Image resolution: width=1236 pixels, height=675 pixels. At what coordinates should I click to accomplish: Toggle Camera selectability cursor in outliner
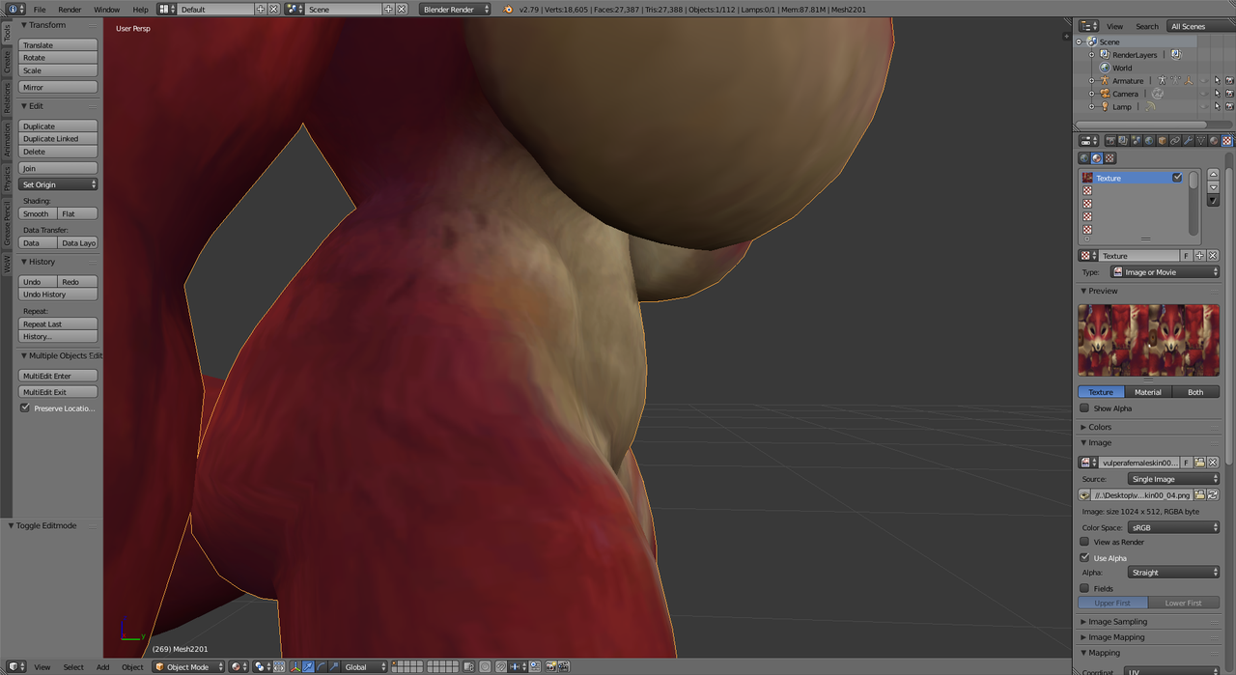[1217, 94]
